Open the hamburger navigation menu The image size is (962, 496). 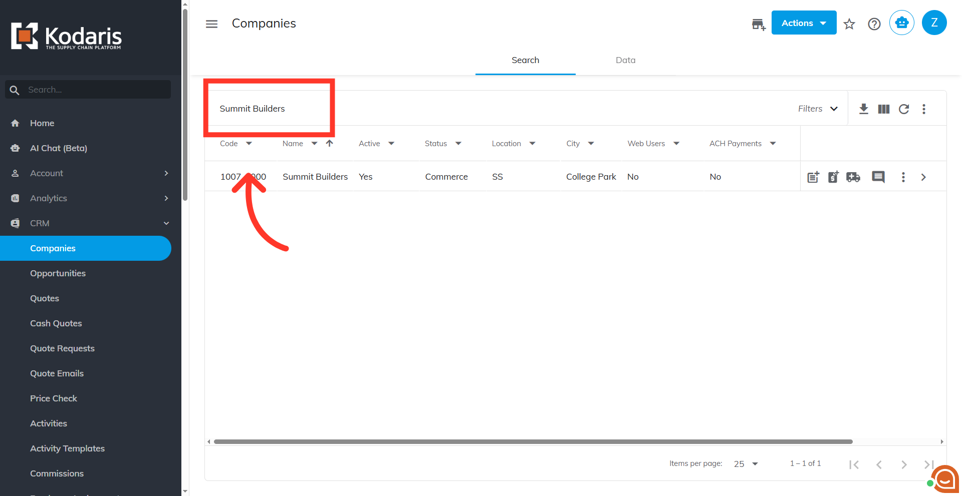coord(211,24)
